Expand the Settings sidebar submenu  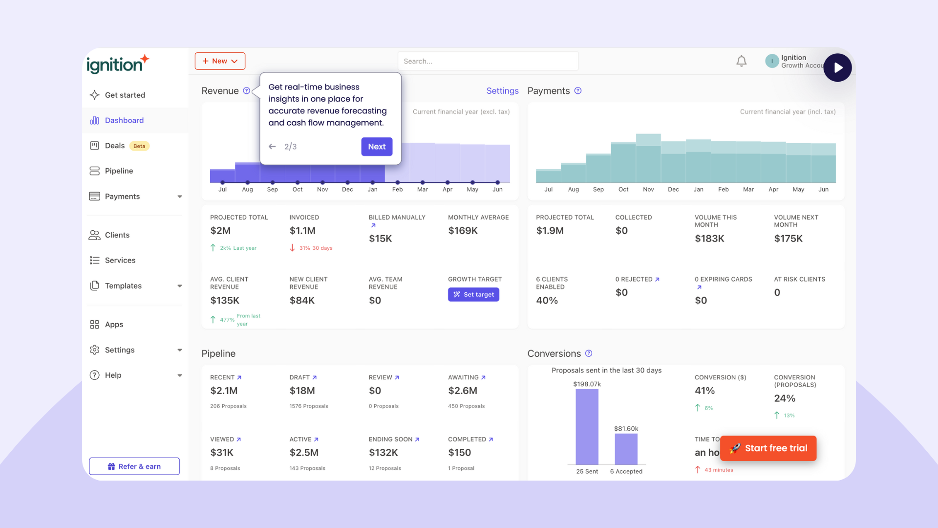(179, 350)
